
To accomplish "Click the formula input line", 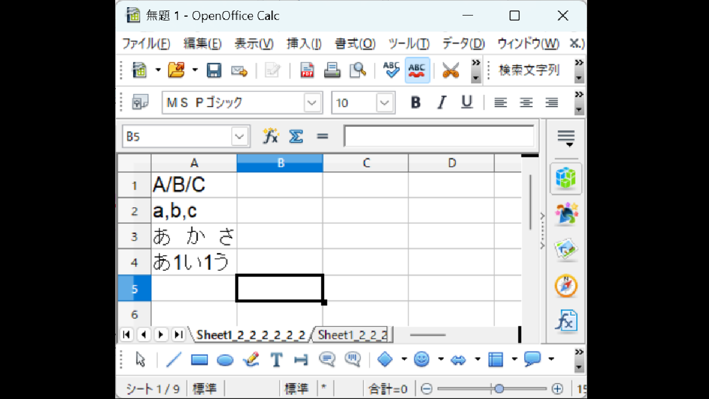I will (439, 136).
